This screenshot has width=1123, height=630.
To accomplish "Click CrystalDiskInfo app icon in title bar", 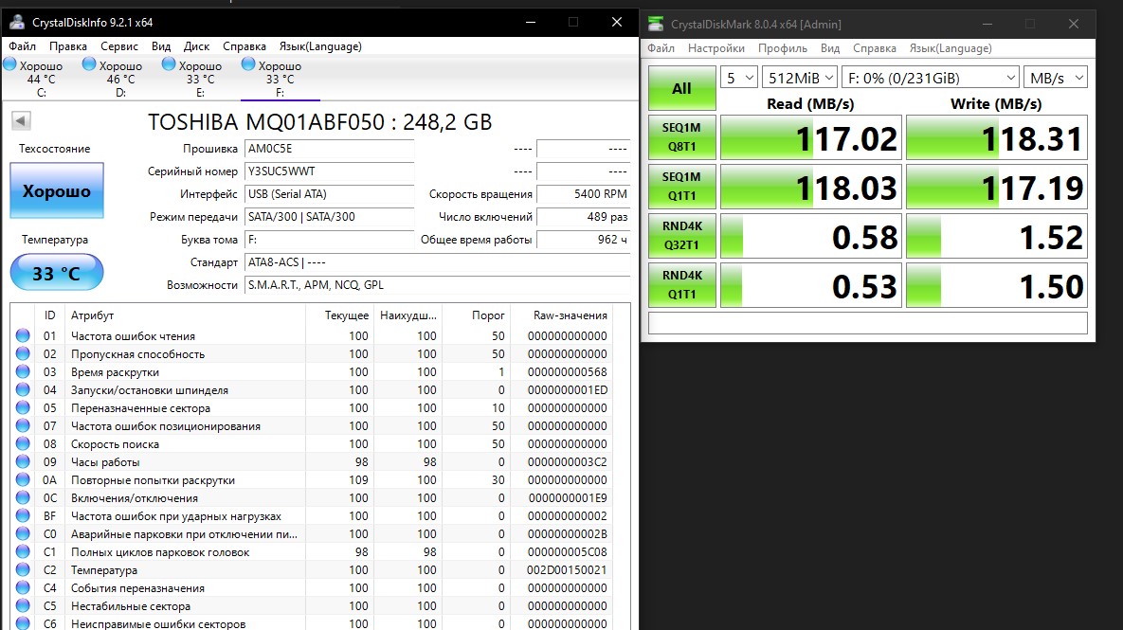I will click(16, 22).
